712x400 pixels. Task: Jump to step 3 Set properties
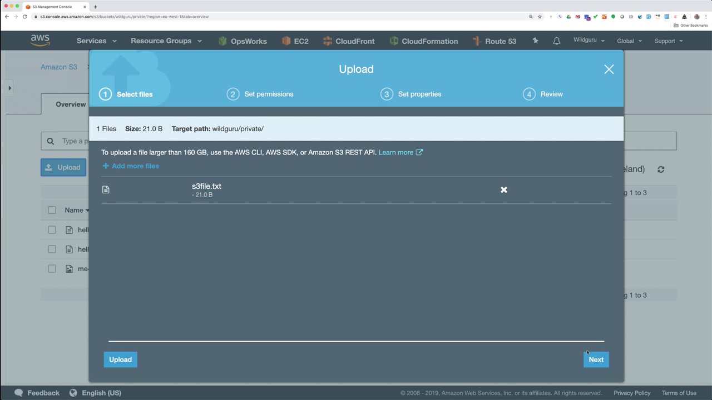(x=411, y=94)
